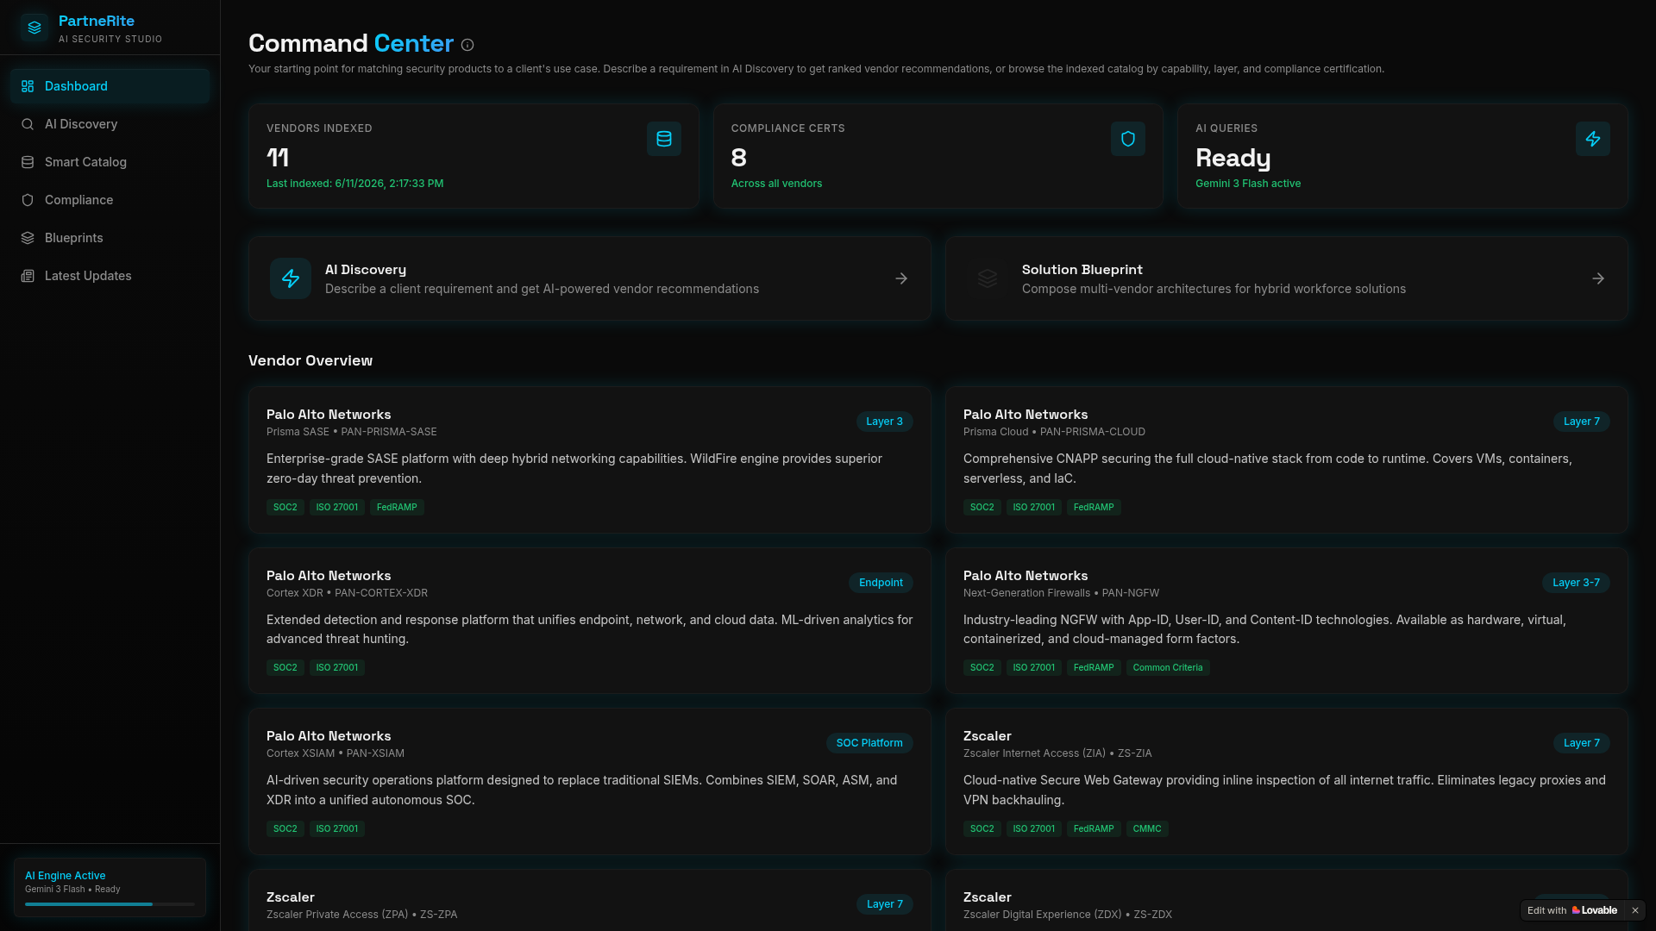Click the Layer 7 badge on Prisma Cloud
Viewport: 1656px width, 931px height.
pos(1581,422)
